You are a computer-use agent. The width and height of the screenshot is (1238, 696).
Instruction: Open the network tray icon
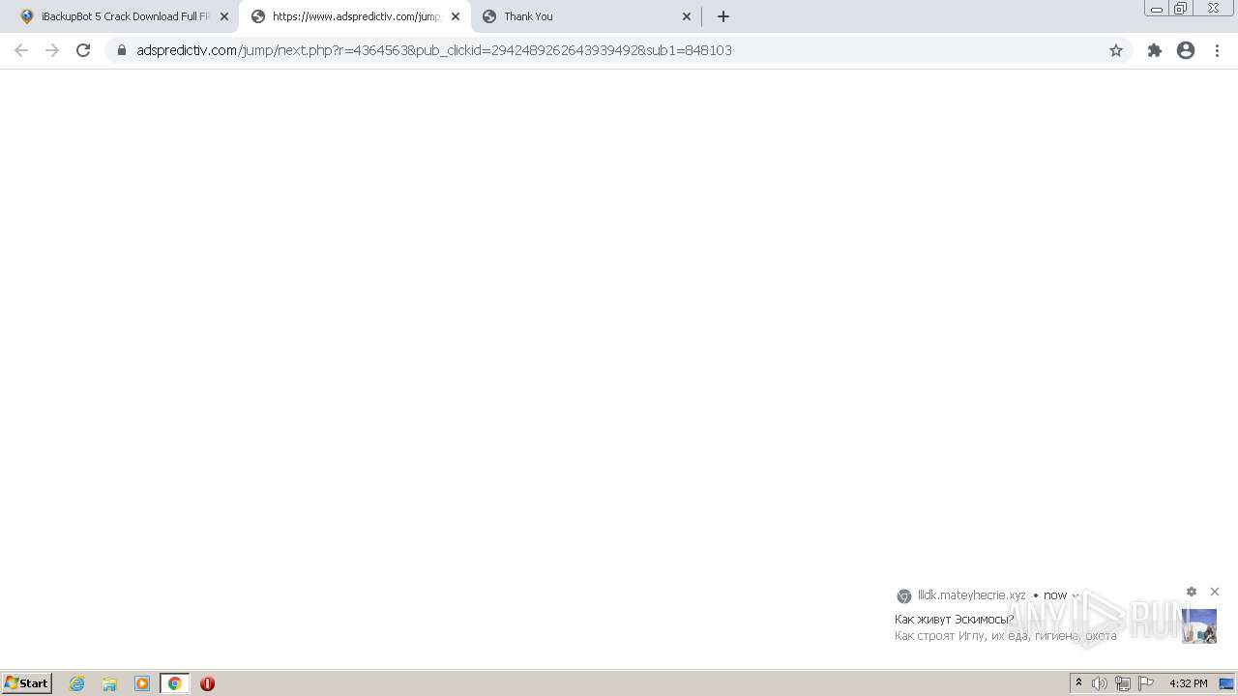pyautogui.click(x=1123, y=683)
